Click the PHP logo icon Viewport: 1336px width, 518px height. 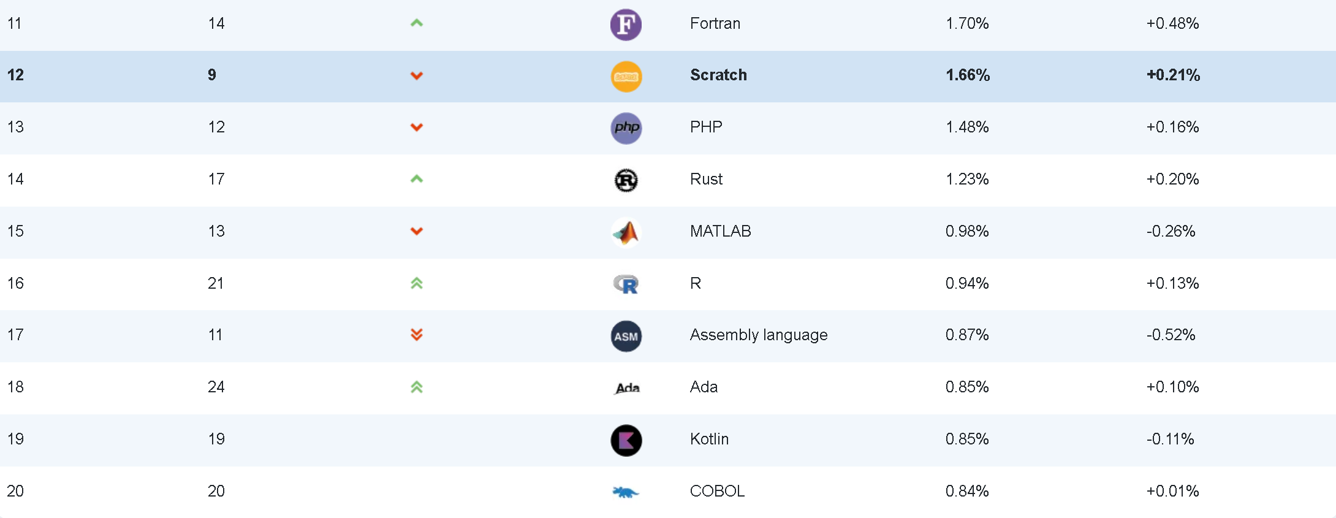(x=626, y=128)
